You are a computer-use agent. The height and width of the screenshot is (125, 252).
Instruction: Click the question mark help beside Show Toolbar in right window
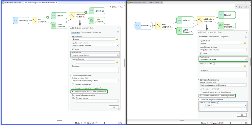coord(236,7)
